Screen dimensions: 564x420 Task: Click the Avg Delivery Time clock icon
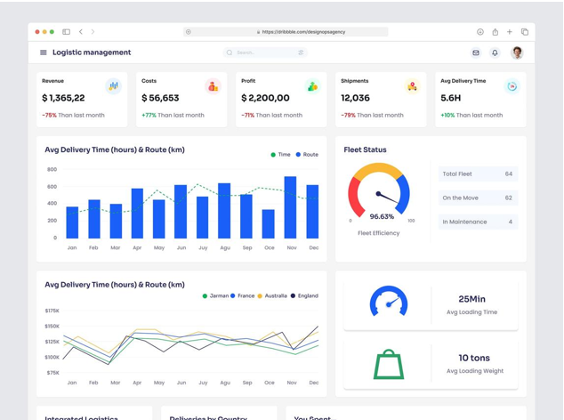pyautogui.click(x=512, y=86)
